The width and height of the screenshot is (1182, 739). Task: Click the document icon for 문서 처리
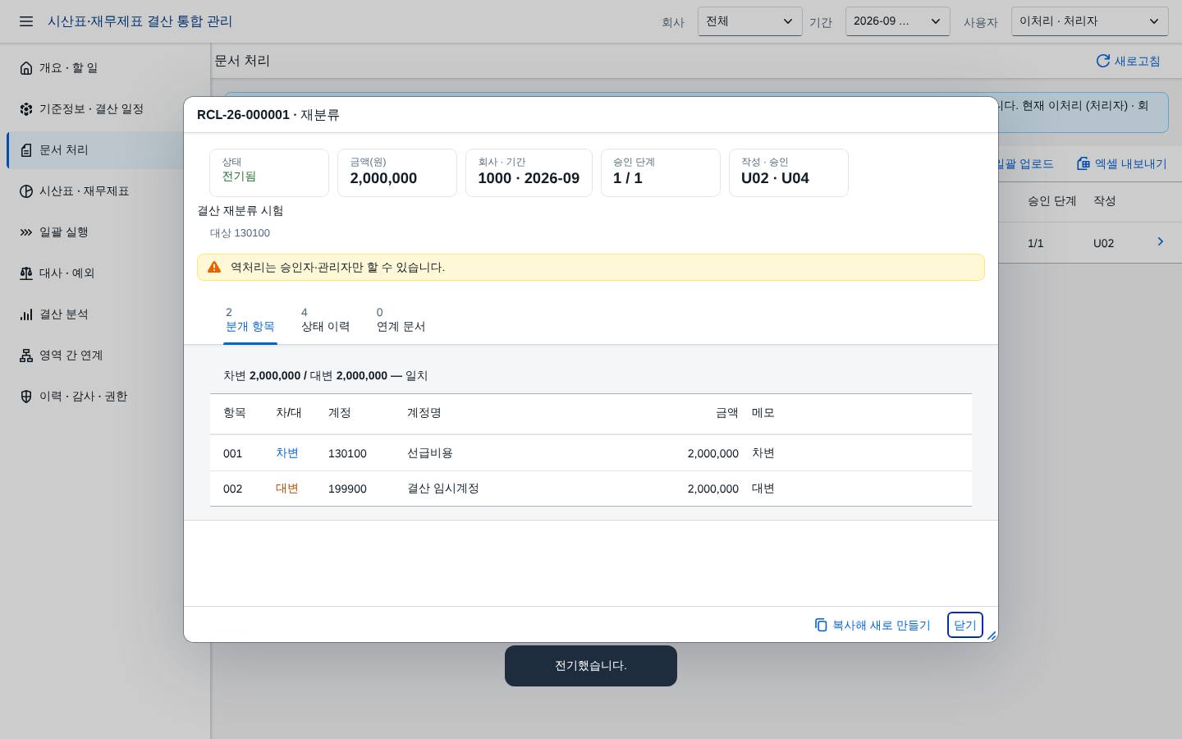(x=26, y=150)
